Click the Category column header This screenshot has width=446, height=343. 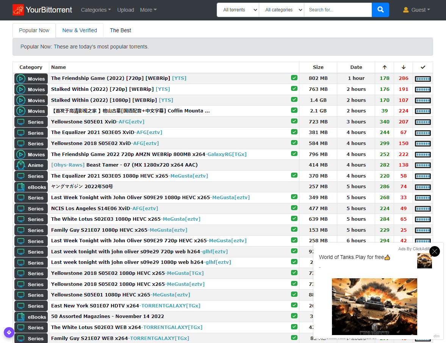click(x=31, y=67)
